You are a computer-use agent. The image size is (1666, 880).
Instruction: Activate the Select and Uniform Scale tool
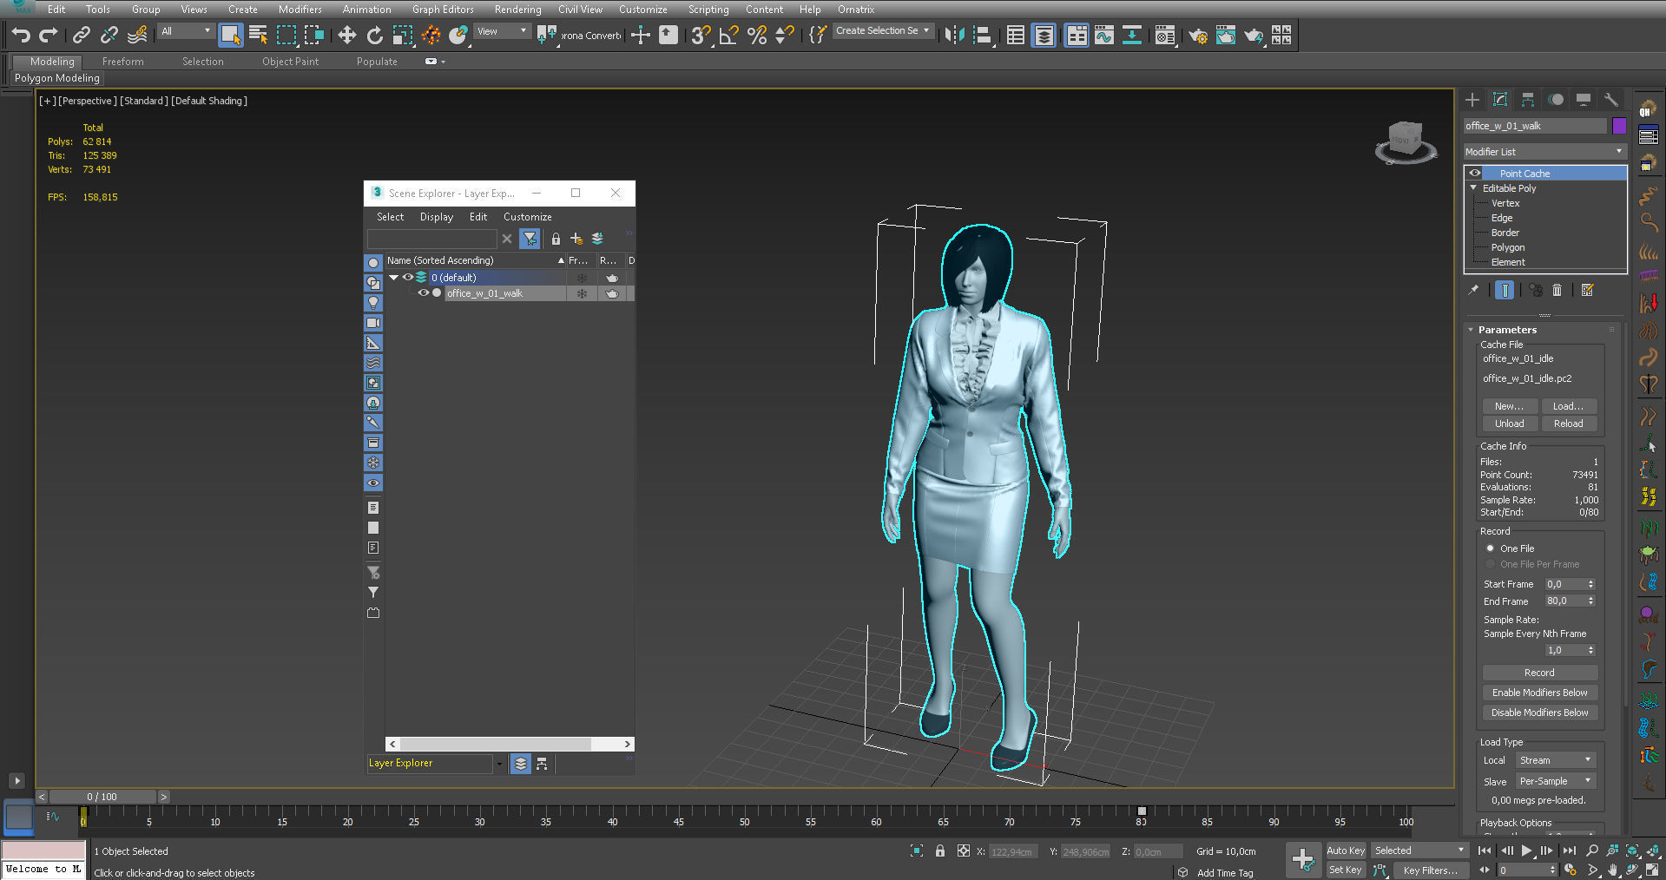[403, 35]
